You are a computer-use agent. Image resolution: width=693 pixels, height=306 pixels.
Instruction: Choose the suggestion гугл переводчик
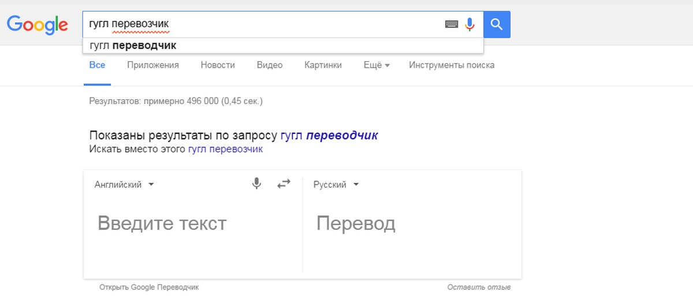[282, 45]
